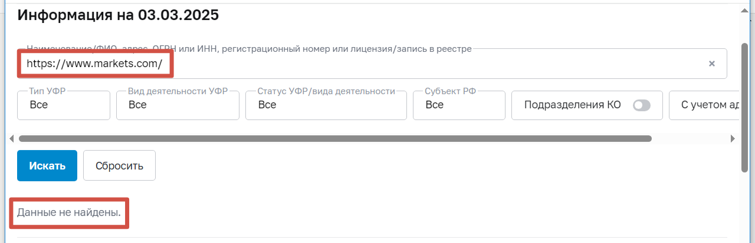Screen dimensions: 755x243
Task: Click the horizontal scrollbar left arrow
Action: 12,139
